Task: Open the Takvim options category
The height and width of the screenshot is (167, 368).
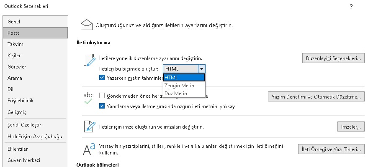Action: click(15, 44)
